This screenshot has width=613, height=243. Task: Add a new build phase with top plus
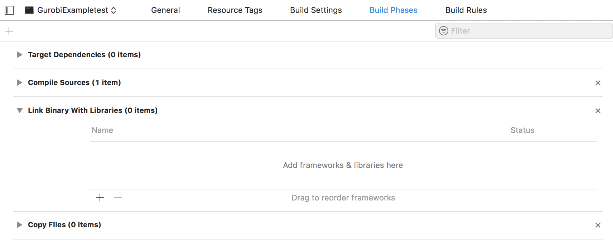(9, 31)
